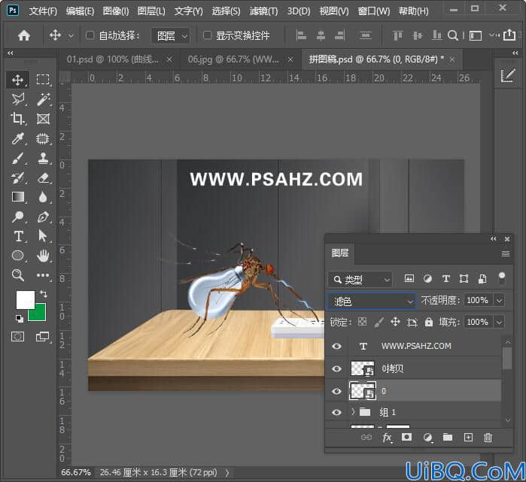Open the 滤色 blend mode dropdown
The image size is (526, 482).
(x=371, y=302)
